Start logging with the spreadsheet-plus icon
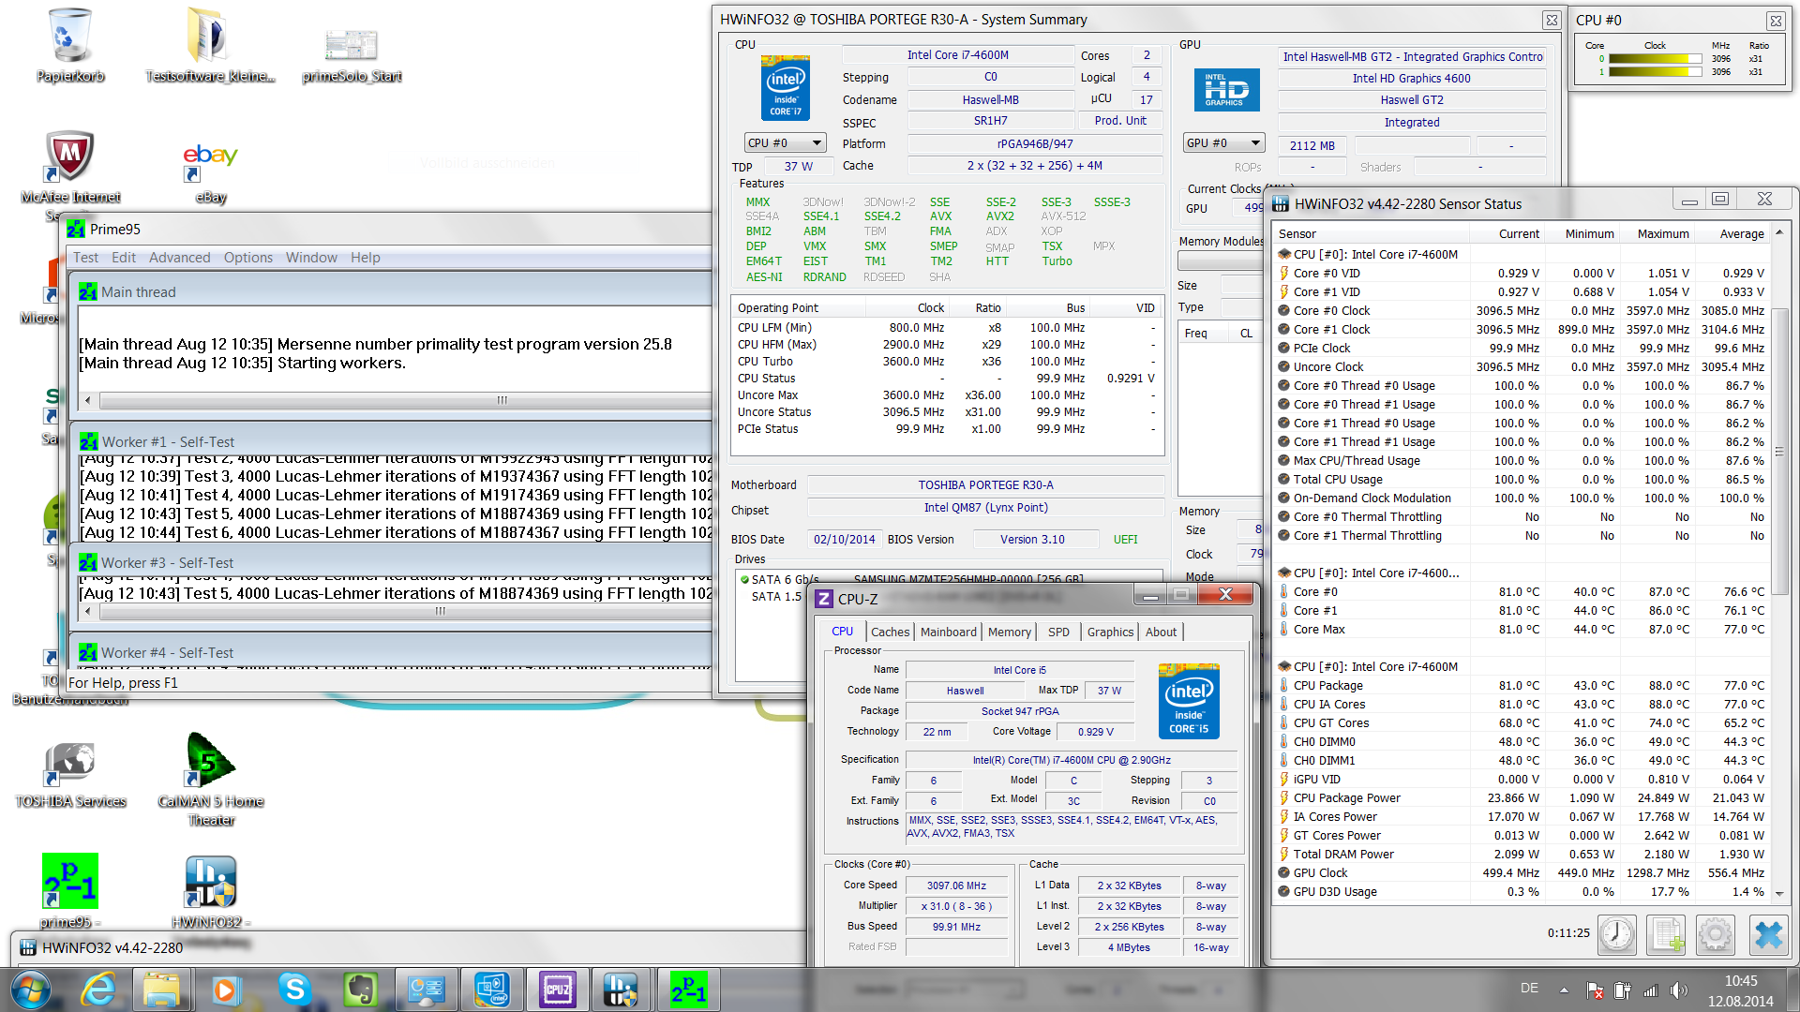This screenshot has height=1012, width=1800. (1666, 934)
